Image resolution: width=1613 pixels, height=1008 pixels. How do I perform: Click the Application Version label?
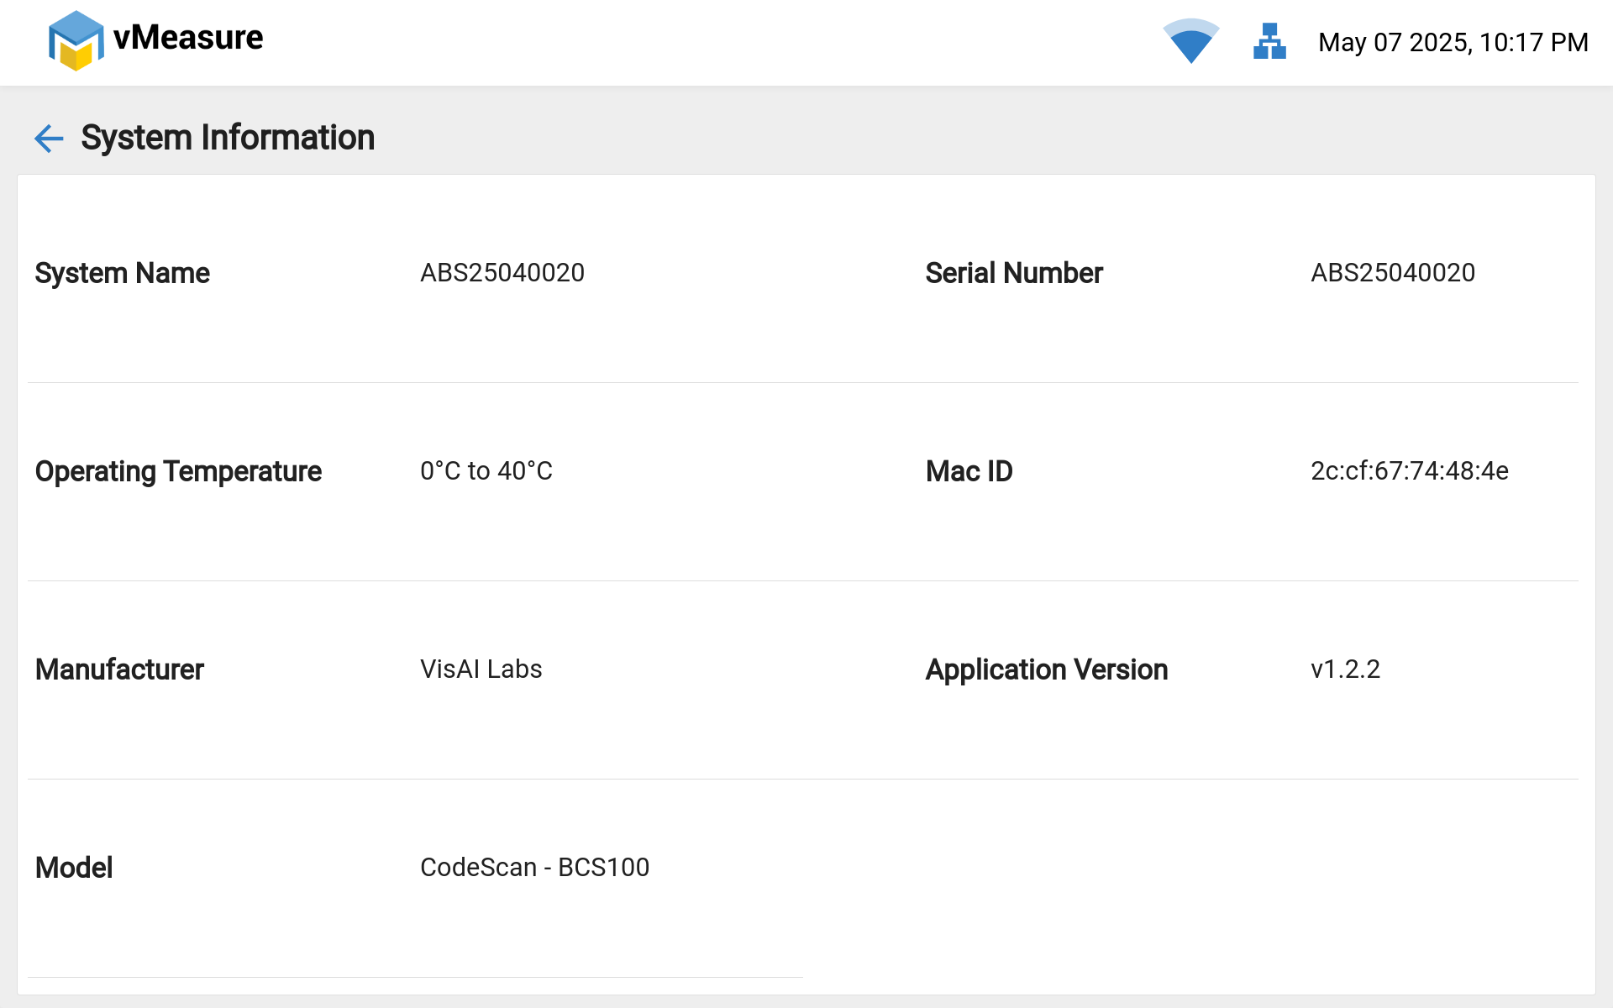(x=1047, y=670)
